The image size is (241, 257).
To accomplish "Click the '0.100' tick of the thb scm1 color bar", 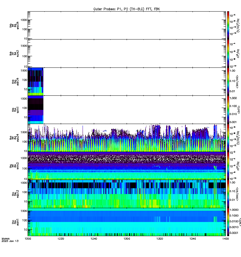I will coord(233,106).
